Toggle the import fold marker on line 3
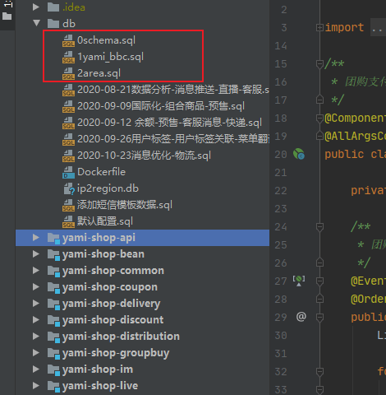 pos(319,27)
